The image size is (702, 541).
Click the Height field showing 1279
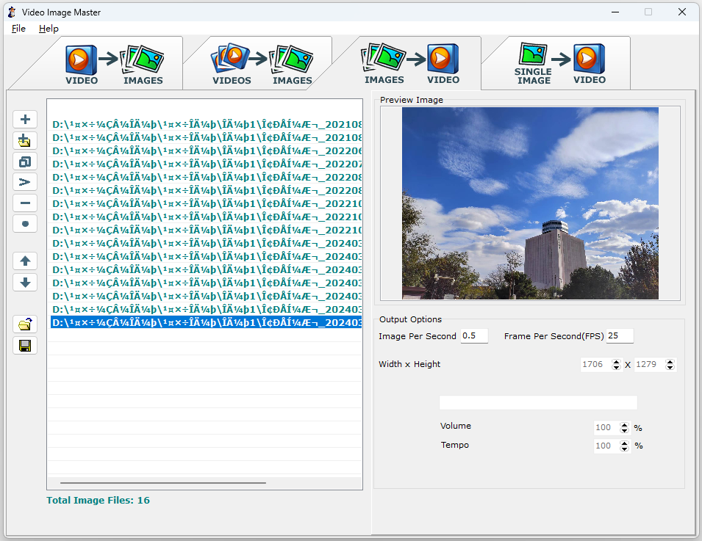pos(650,364)
